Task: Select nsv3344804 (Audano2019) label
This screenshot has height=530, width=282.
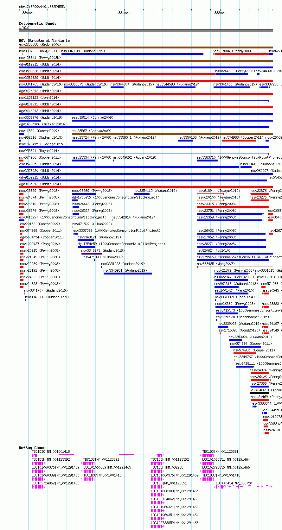Action: tap(132, 84)
